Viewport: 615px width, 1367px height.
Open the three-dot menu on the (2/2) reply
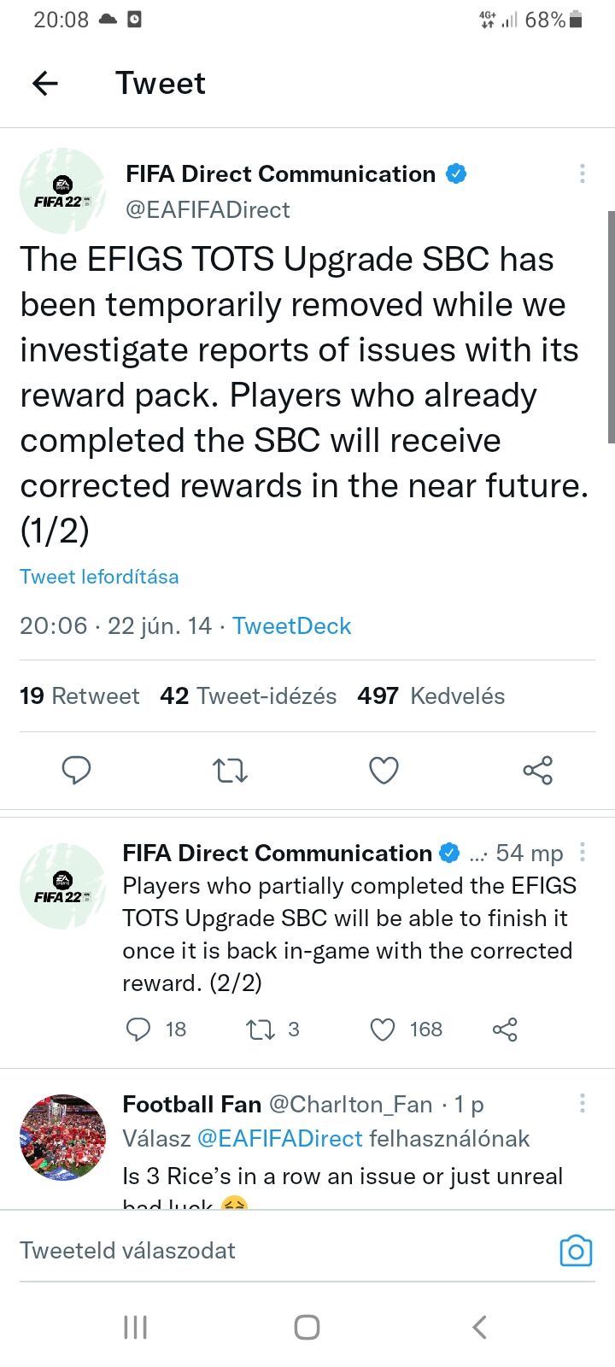(582, 852)
